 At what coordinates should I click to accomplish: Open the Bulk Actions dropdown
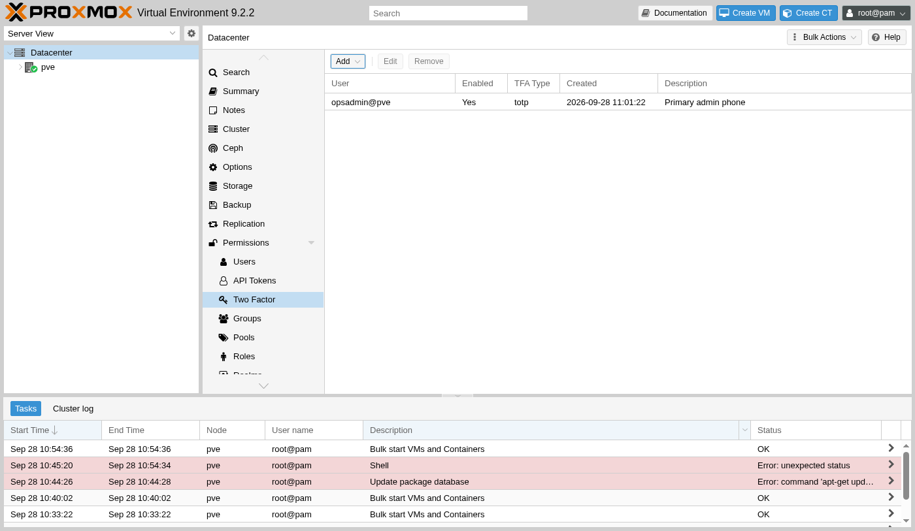[x=824, y=37]
